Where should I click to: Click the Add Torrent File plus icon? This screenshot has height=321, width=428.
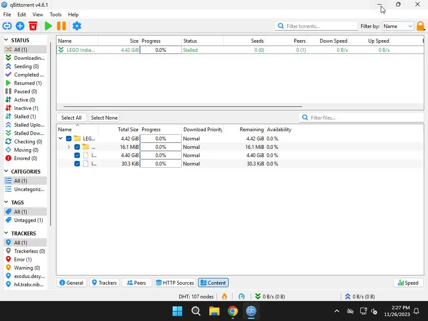[20, 26]
